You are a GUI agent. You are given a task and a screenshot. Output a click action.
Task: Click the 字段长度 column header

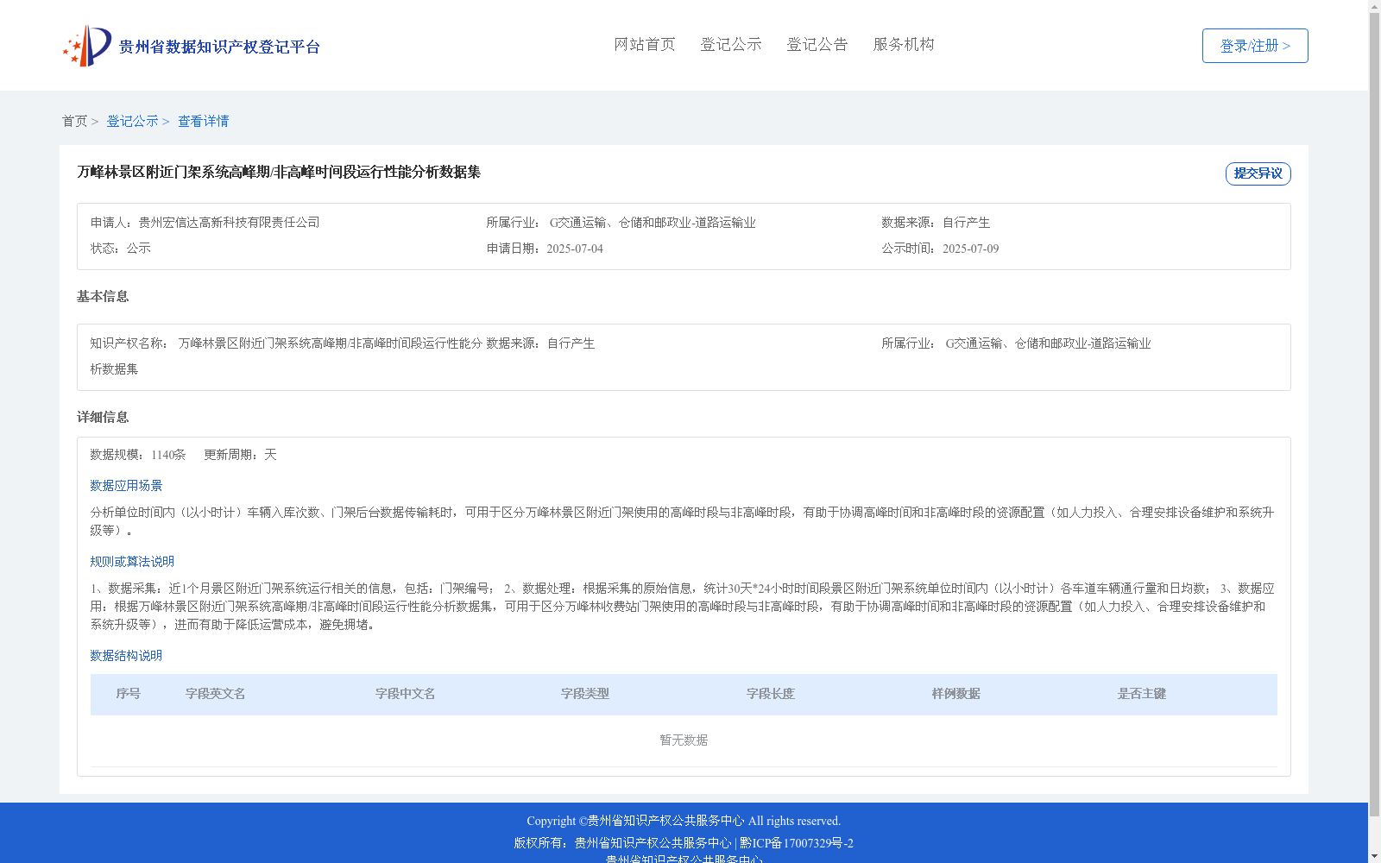tap(771, 694)
